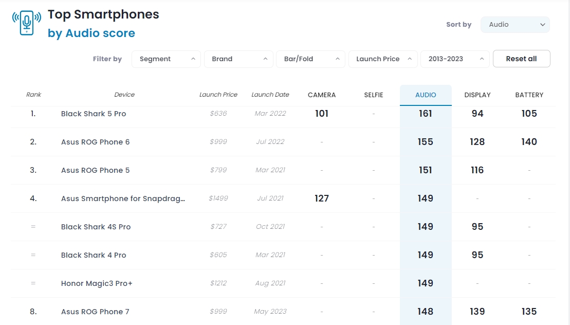This screenshot has height=325, width=570.
Task: Click the Launch Date column header
Action: pos(270,95)
